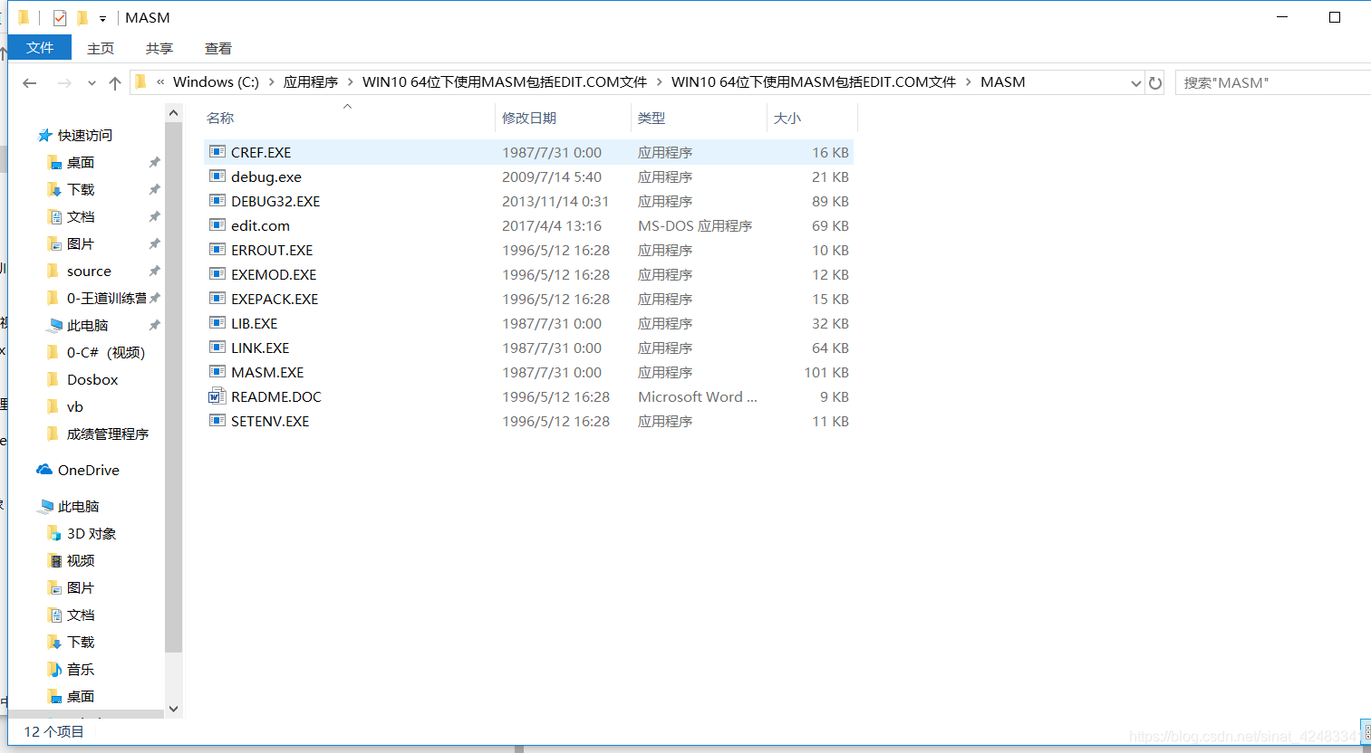Click navigation pane scroll up arrow
The height and width of the screenshot is (753, 1371).
[174, 113]
